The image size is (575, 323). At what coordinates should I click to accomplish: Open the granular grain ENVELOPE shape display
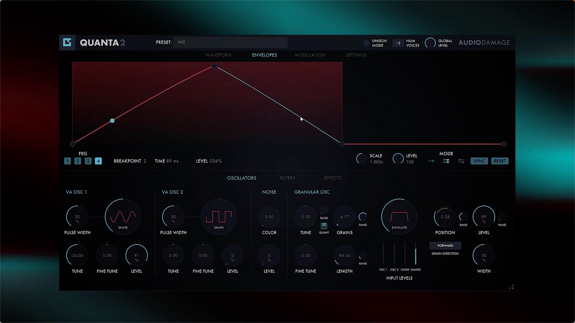click(399, 217)
